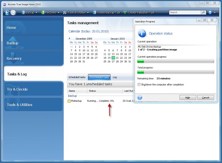Viewport: 222px width, 163px height.
Task: Click the green Recovery toolbar icon
Action: [43, 13]
